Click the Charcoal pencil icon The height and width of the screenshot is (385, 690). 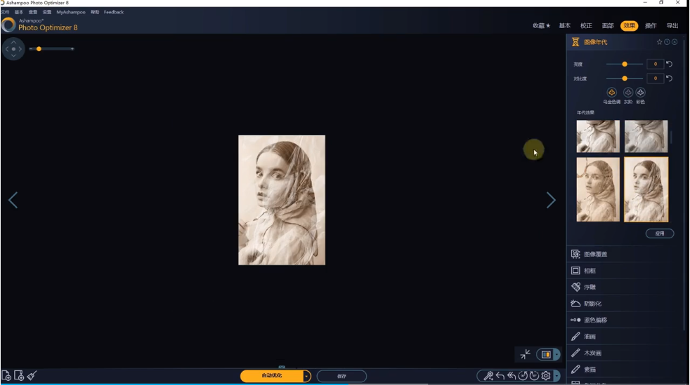tap(575, 353)
